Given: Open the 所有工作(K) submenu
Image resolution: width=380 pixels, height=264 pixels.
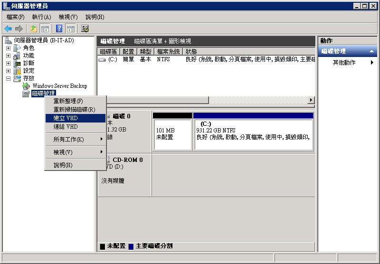Looking at the screenshot, I should point(76,139).
